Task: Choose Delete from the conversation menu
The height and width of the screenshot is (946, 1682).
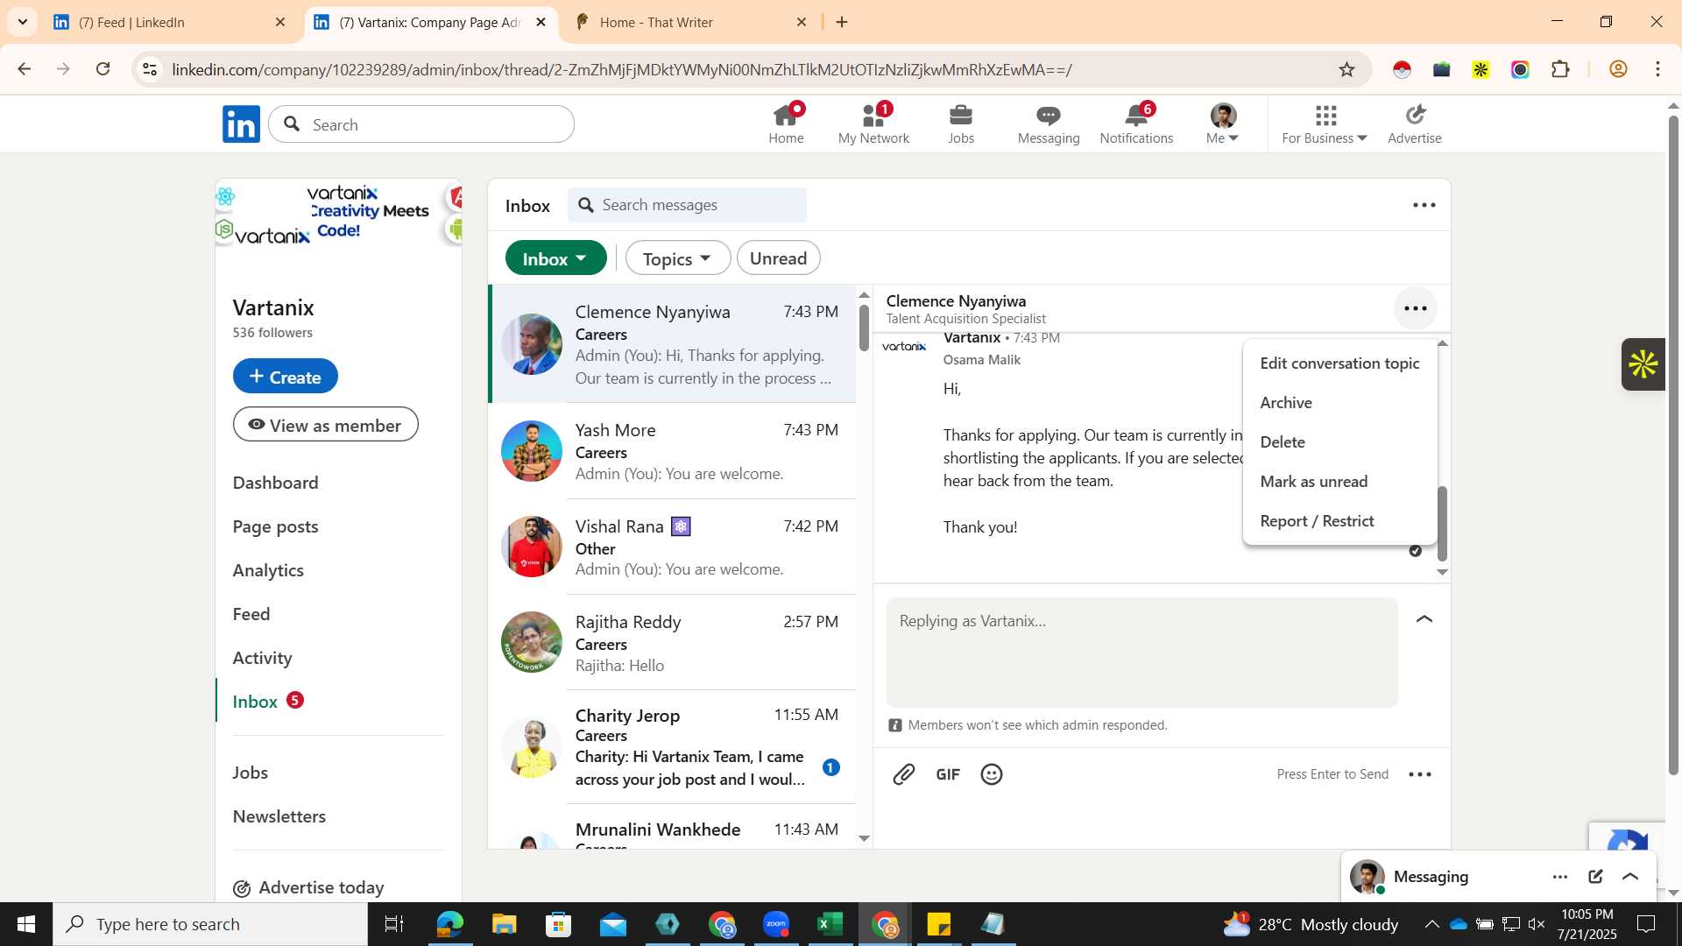Action: 1339,442
